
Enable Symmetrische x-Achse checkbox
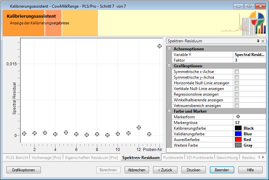coord(237,72)
